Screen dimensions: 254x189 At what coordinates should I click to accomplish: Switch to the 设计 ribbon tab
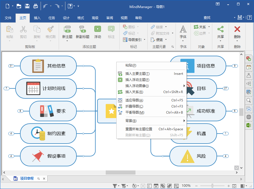click(66, 18)
